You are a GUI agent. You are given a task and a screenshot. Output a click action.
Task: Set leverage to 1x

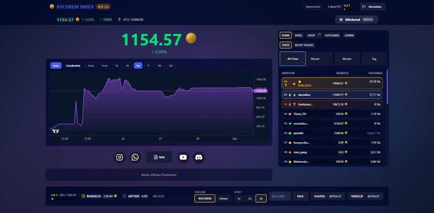pos(239,198)
